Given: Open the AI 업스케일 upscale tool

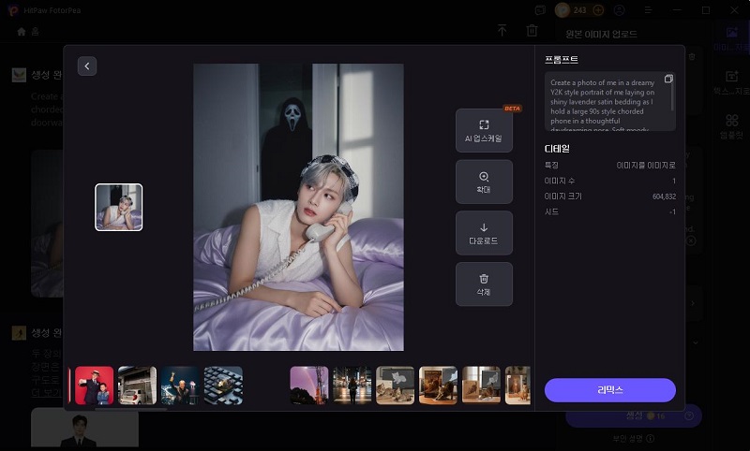Looking at the screenshot, I should point(484,130).
